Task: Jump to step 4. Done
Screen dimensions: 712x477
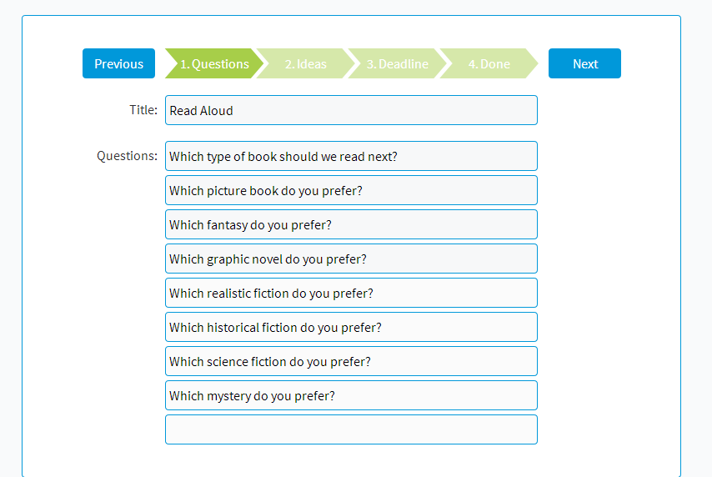Action: click(489, 63)
